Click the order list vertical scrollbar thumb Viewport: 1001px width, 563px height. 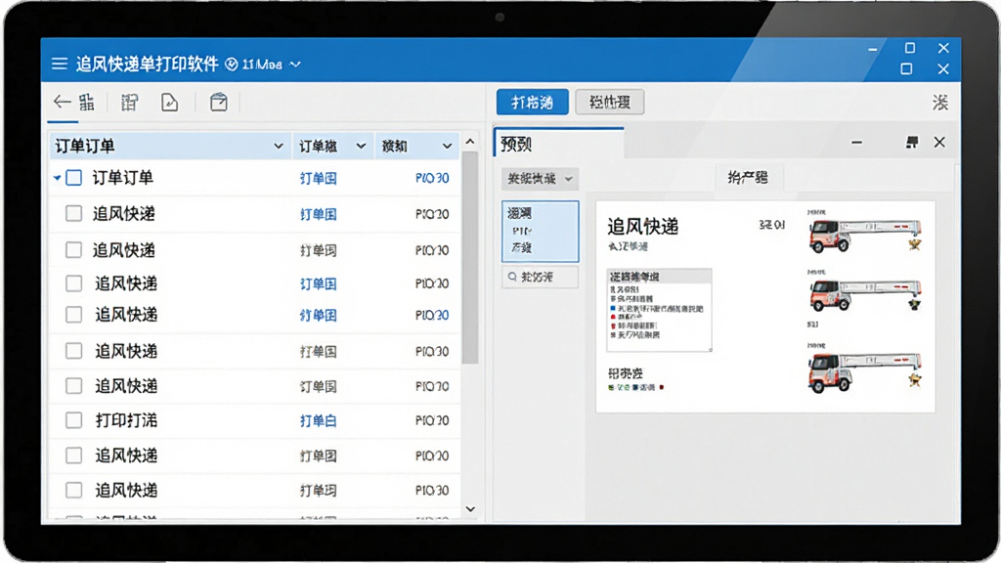pos(470,257)
